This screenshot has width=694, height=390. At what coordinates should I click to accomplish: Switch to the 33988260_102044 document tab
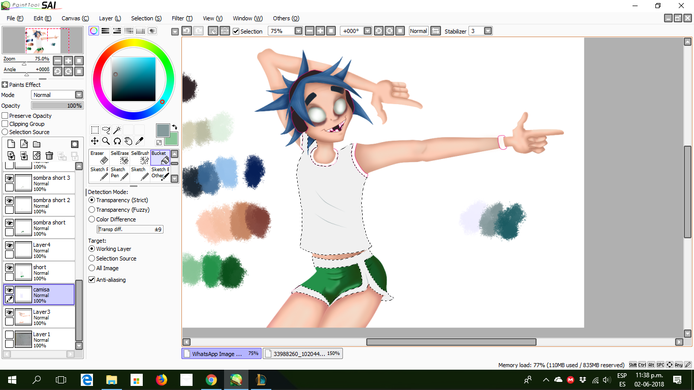pyautogui.click(x=303, y=353)
